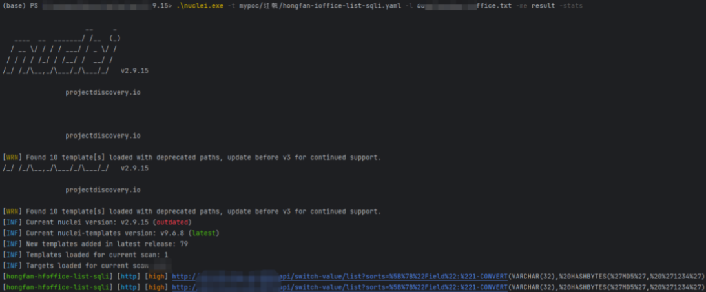The width and height of the screenshot is (706, 292).
Task: Click the -t flag before the template path
Action: 231,6
